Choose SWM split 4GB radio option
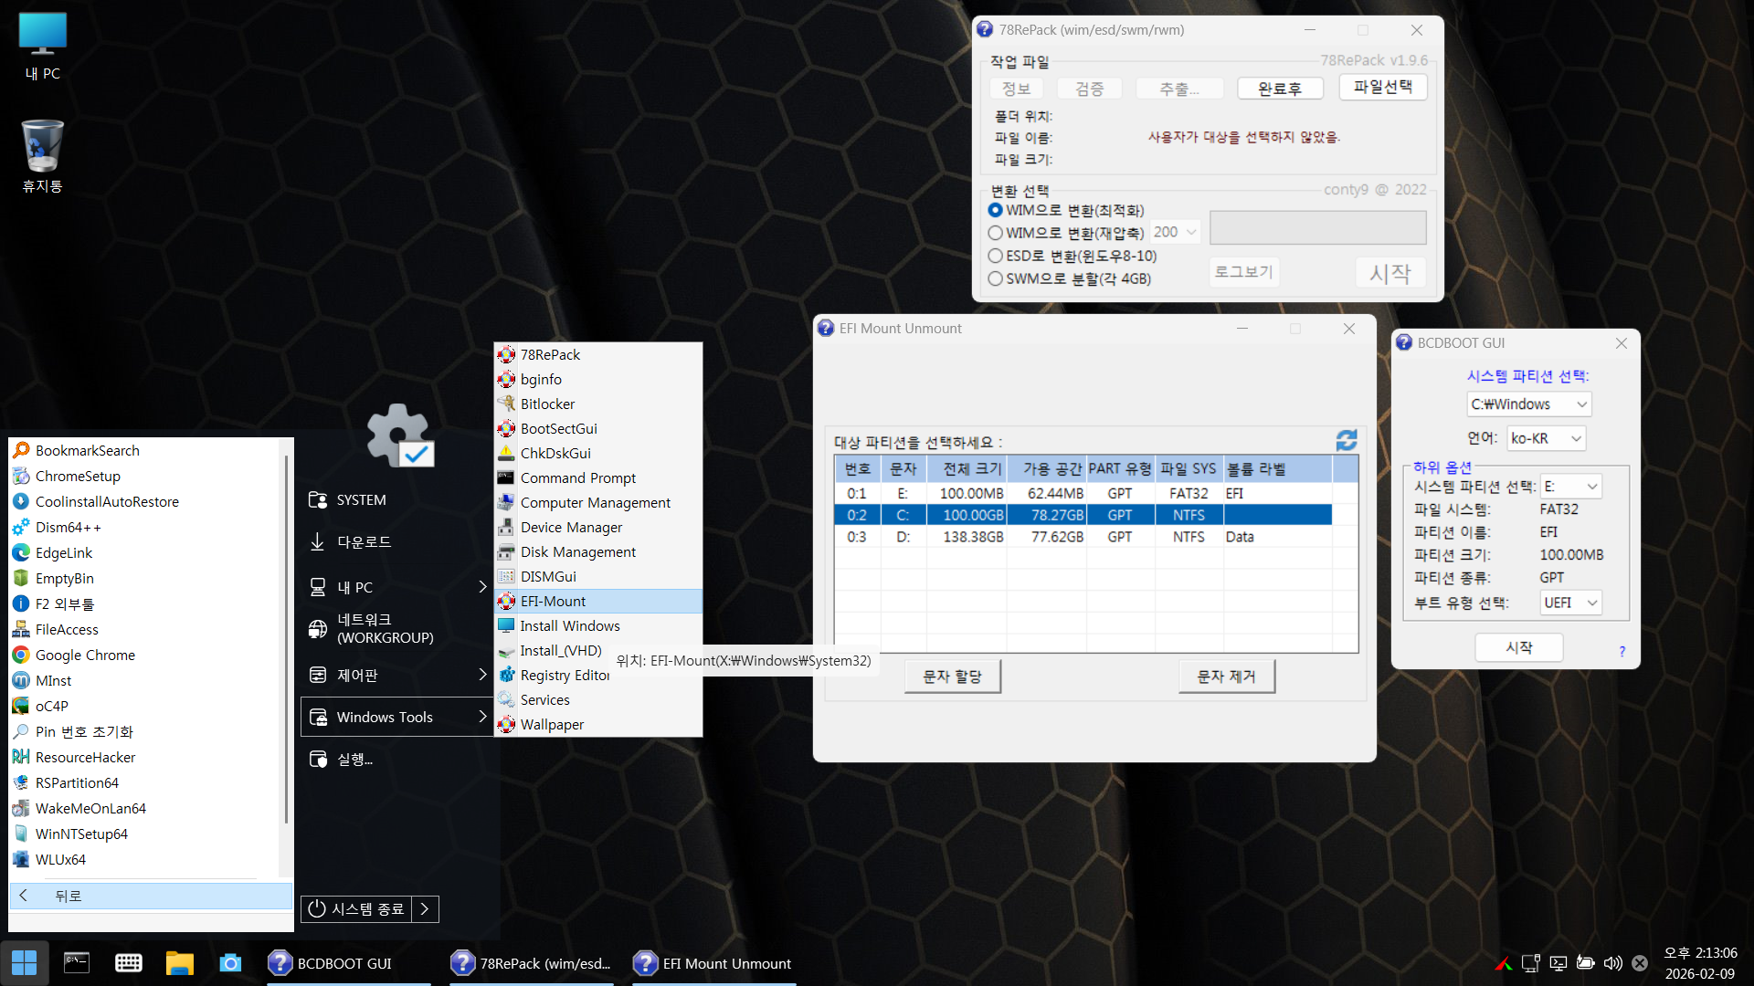 pyautogui.click(x=996, y=278)
